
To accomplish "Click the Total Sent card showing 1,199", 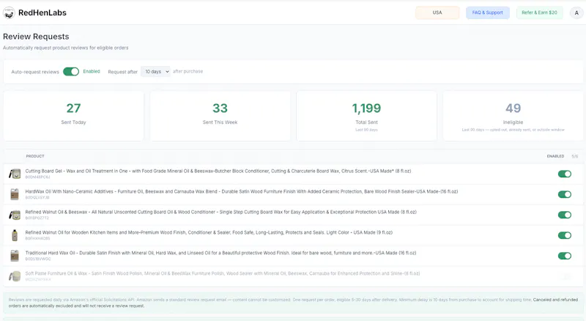I will tap(367, 116).
